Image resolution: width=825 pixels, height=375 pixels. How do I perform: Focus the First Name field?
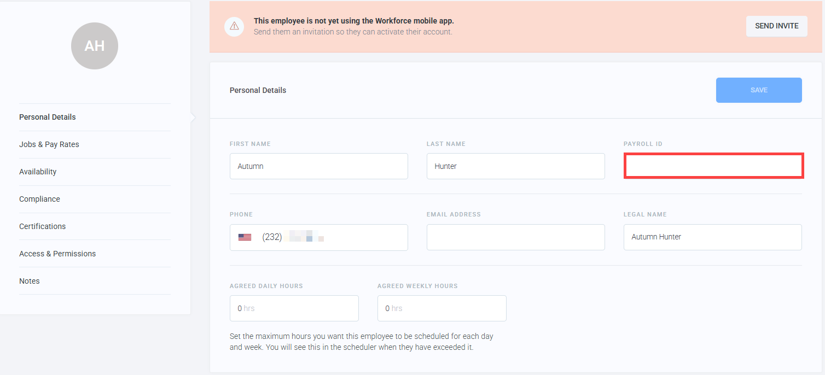tap(318, 166)
